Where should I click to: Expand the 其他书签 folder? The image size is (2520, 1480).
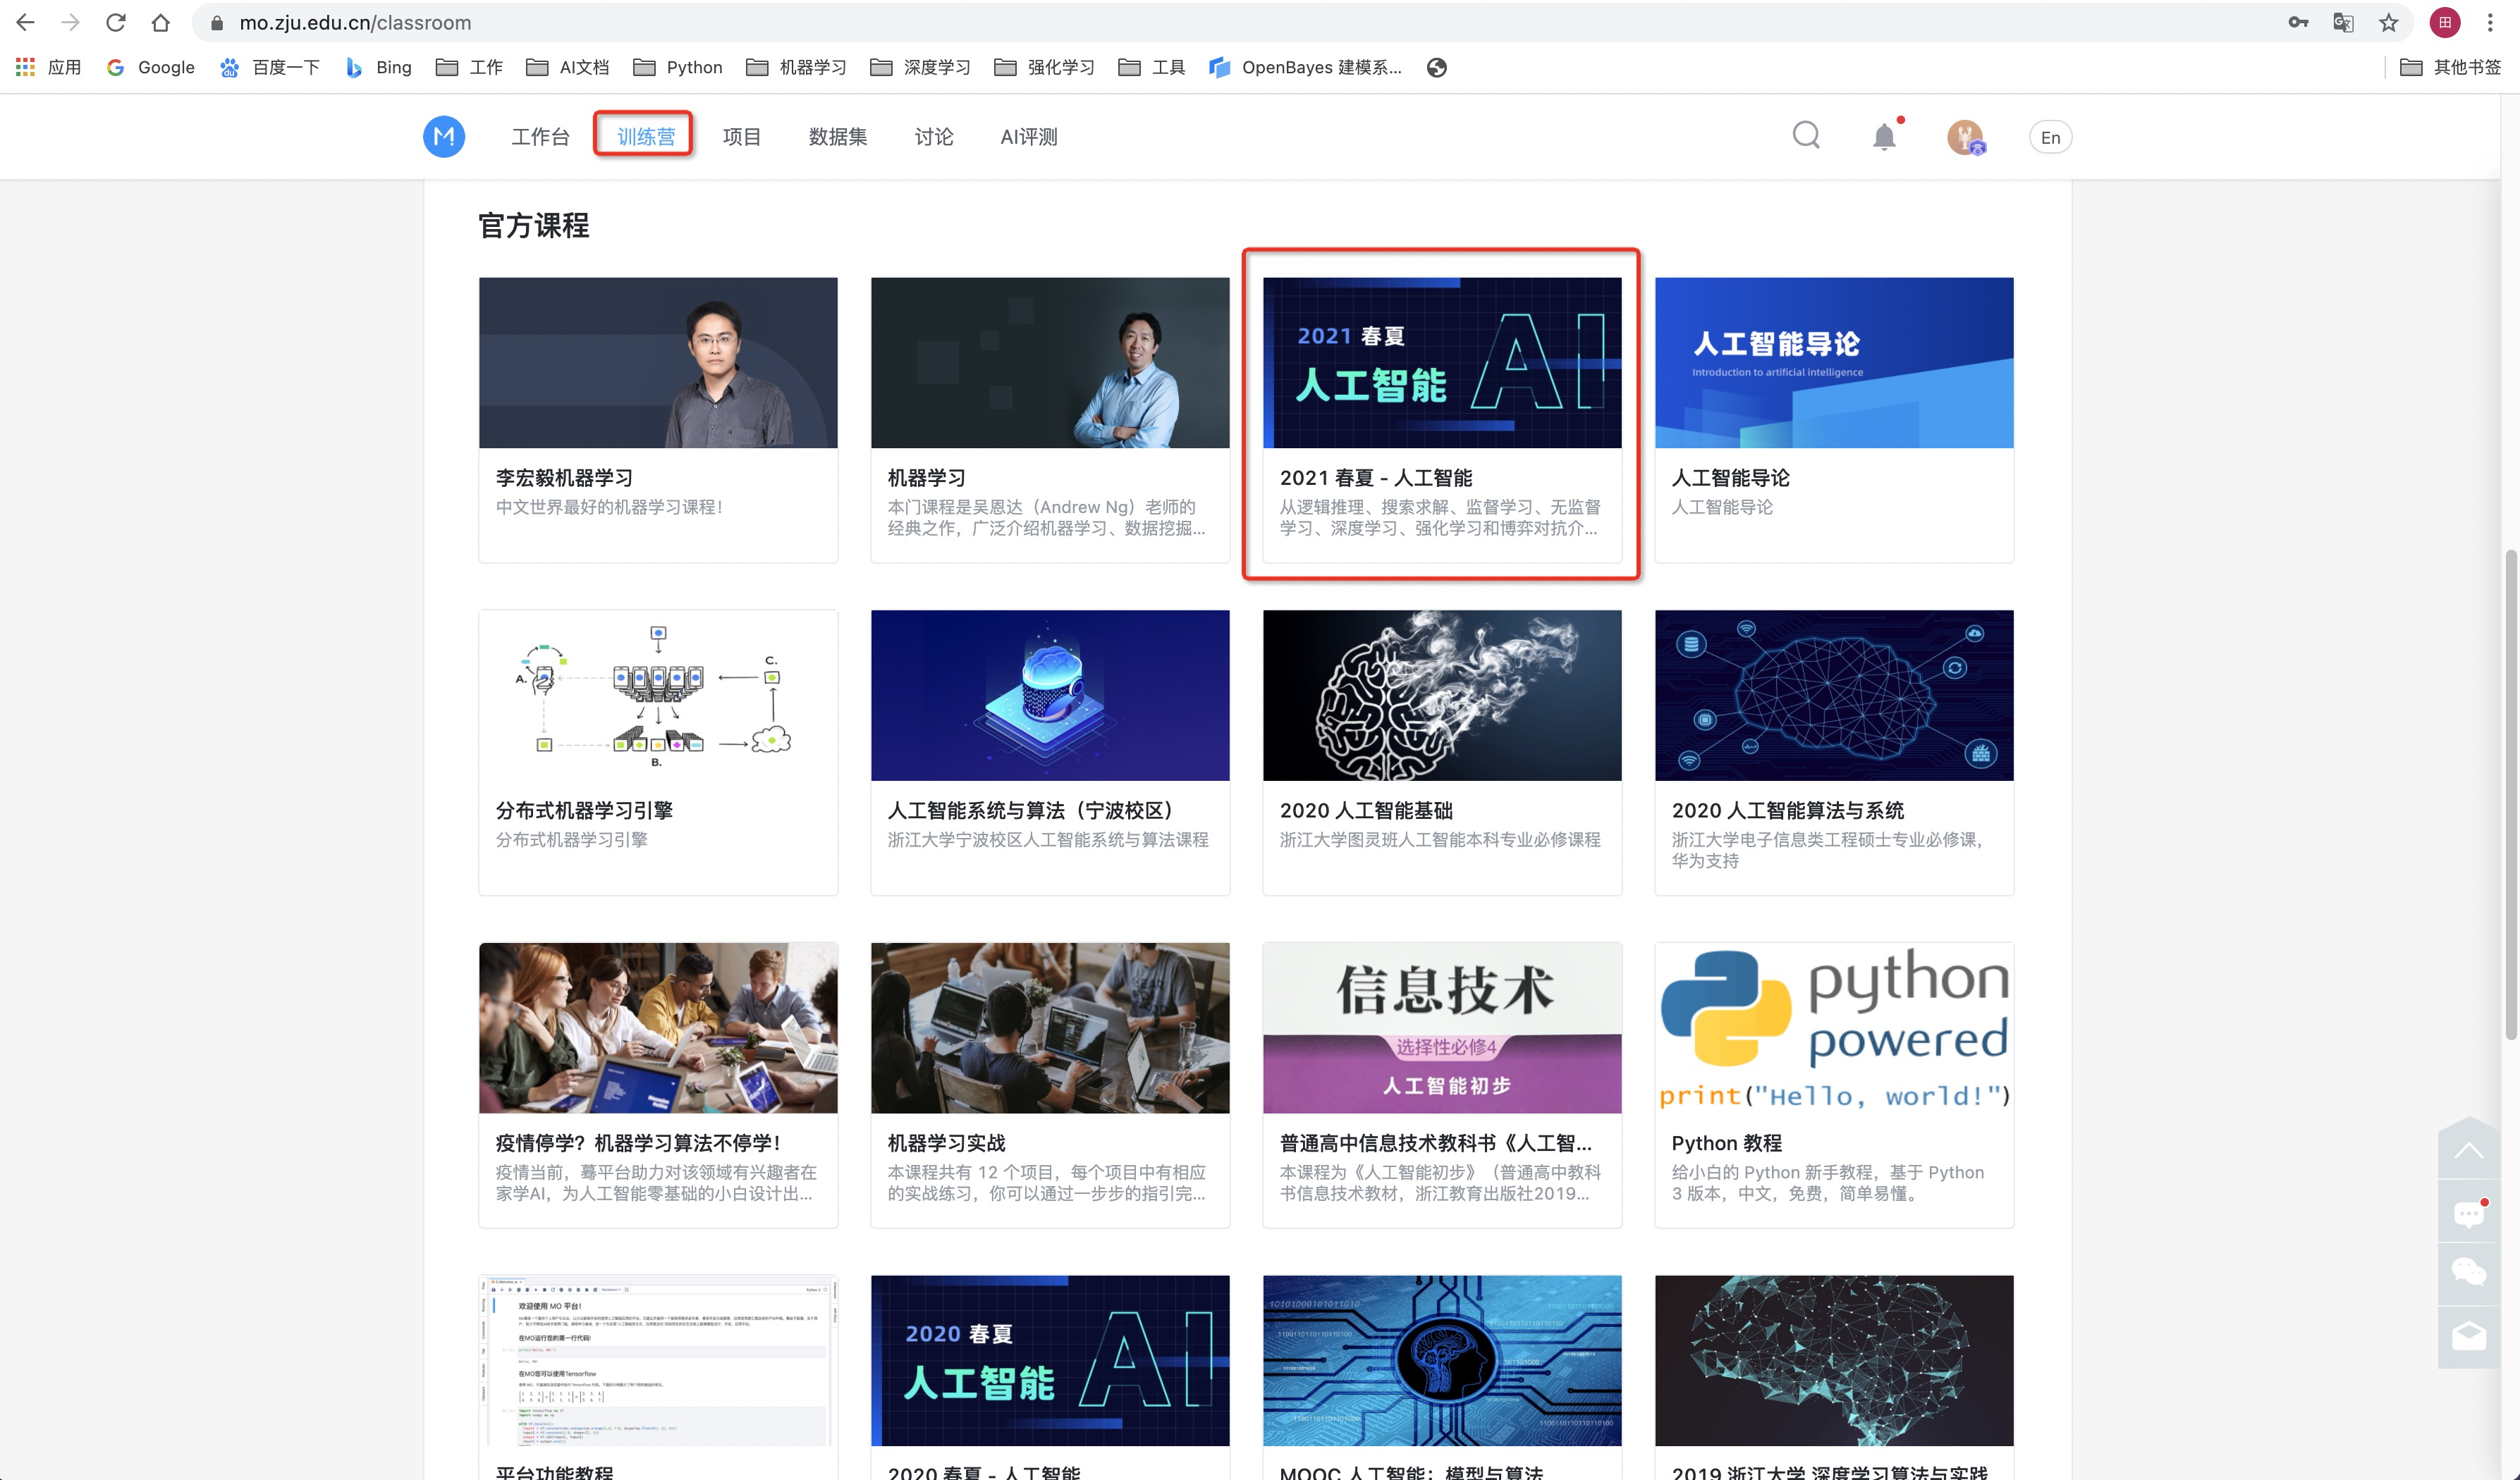[x=2450, y=67]
